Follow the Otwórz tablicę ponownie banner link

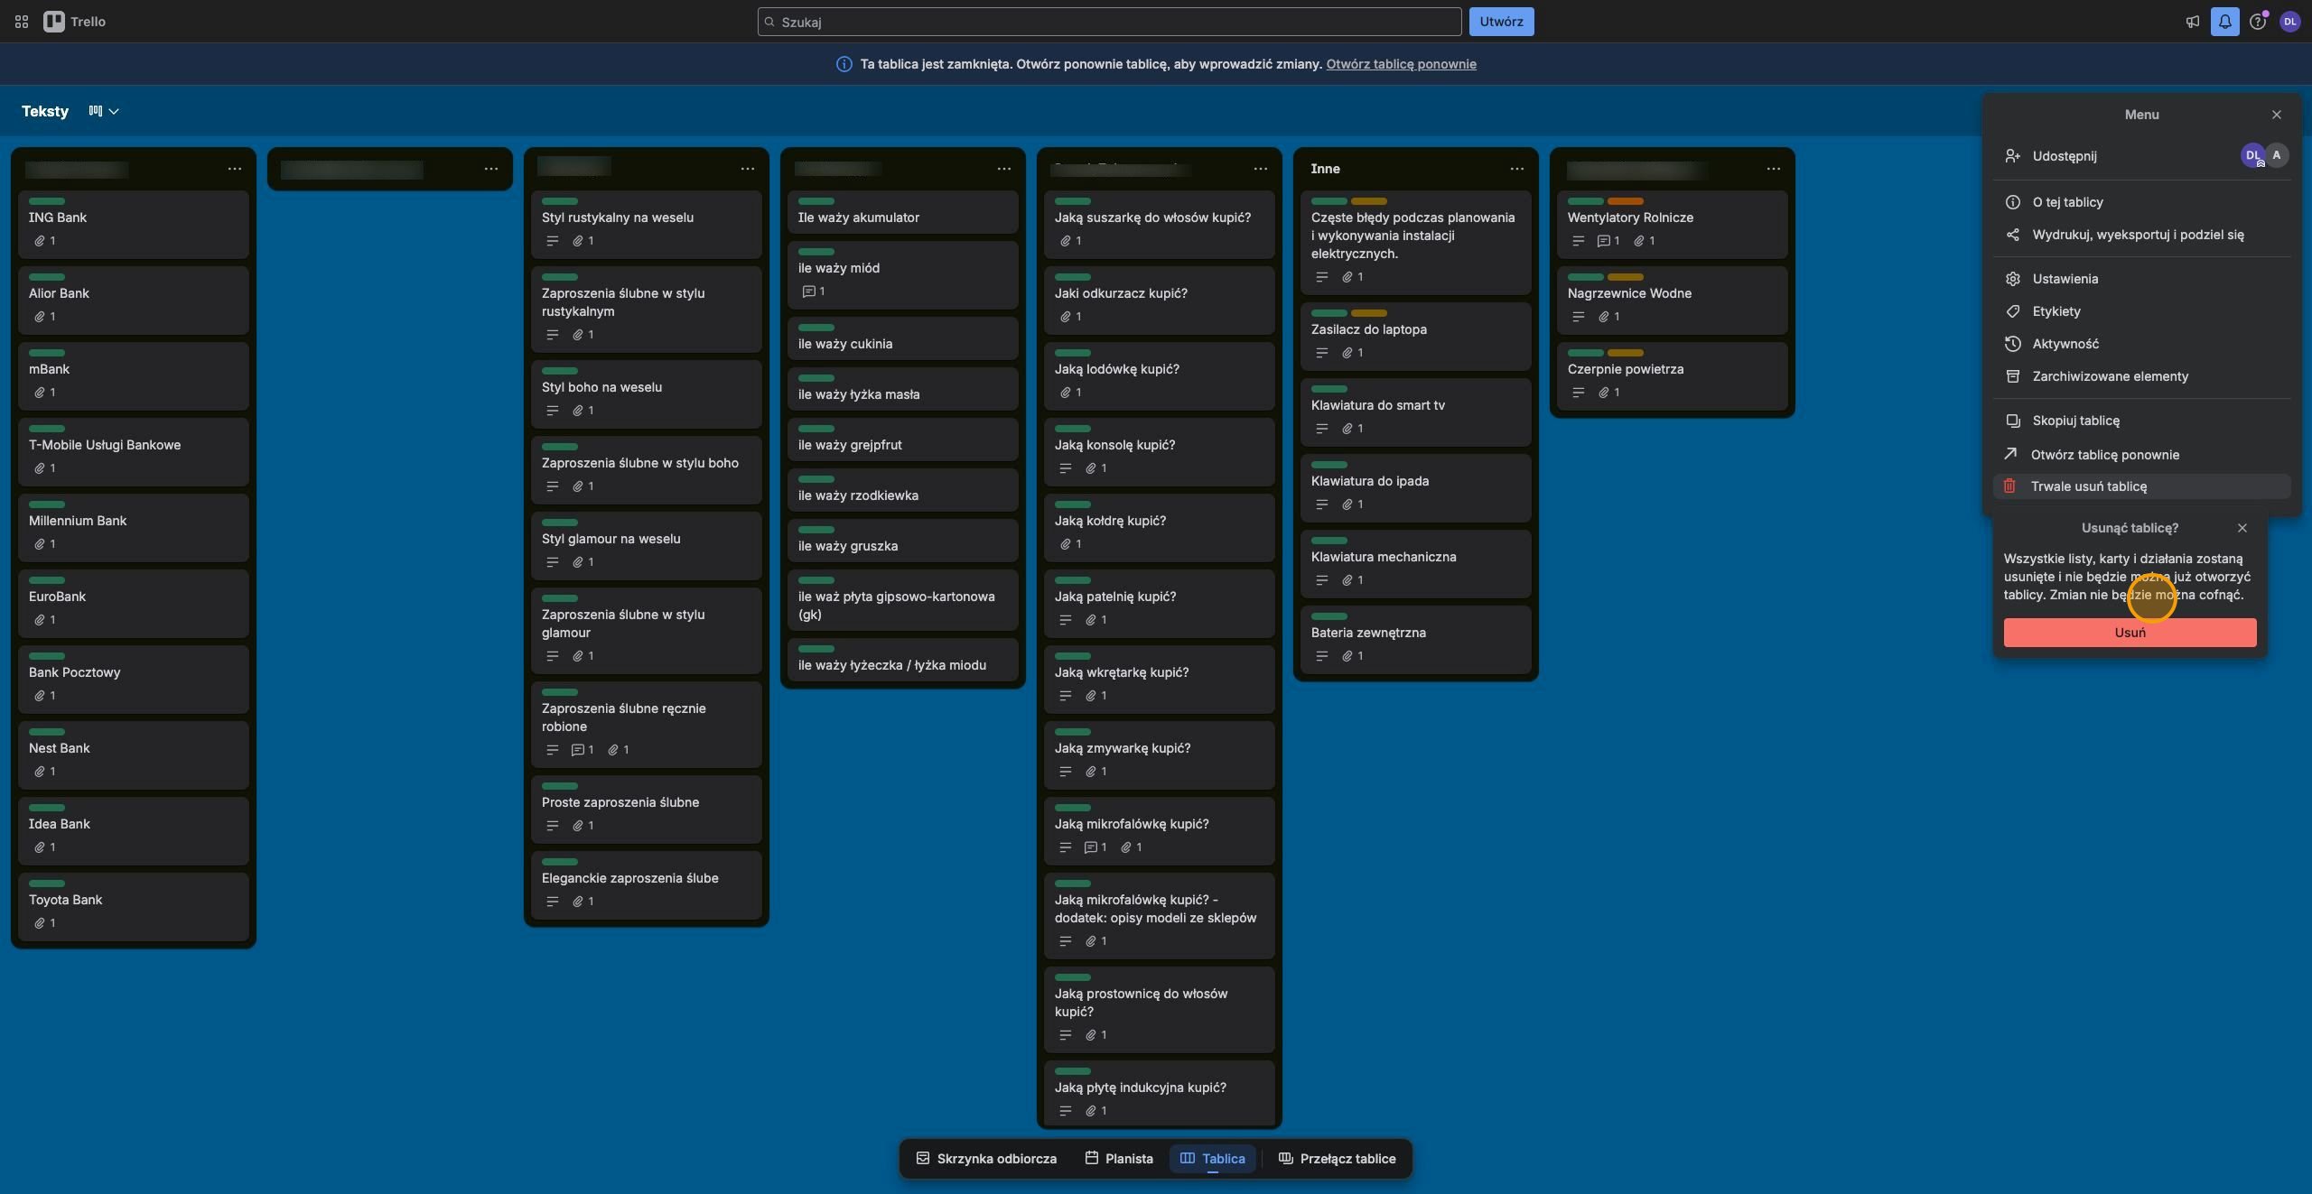pos(1401,64)
